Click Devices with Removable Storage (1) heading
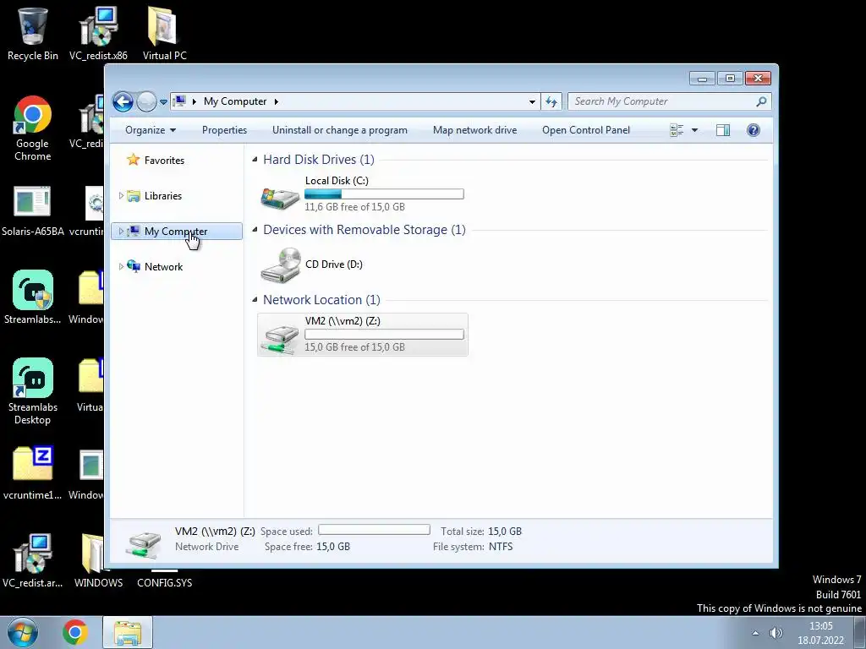This screenshot has height=649, width=866. point(364,230)
